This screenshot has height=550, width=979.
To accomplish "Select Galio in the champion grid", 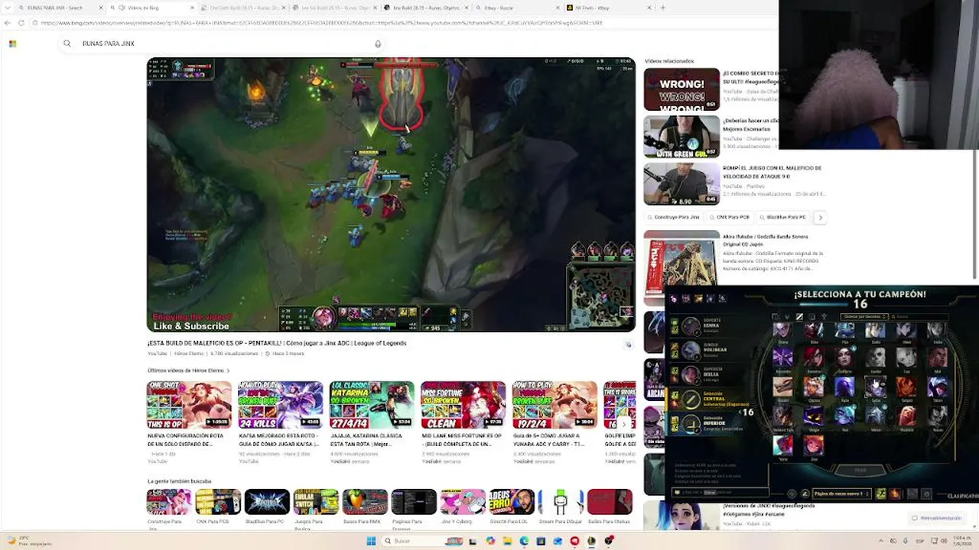I will pyautogui.click(x=876, y=329).
